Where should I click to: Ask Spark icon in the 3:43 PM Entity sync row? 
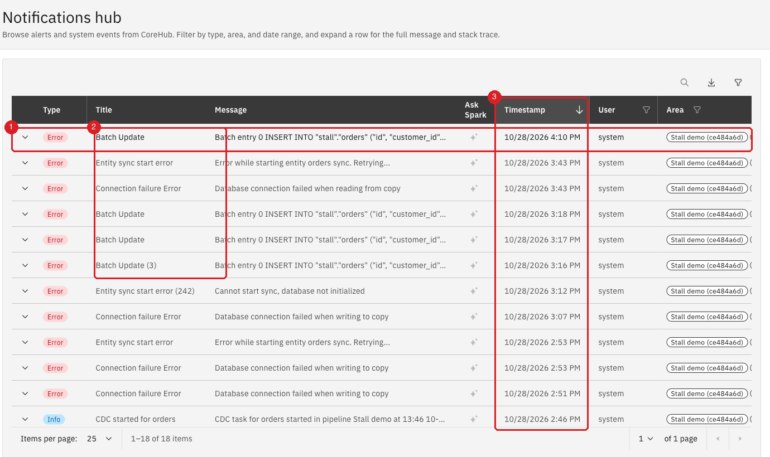pyautogui.click(x=474, y=163)
